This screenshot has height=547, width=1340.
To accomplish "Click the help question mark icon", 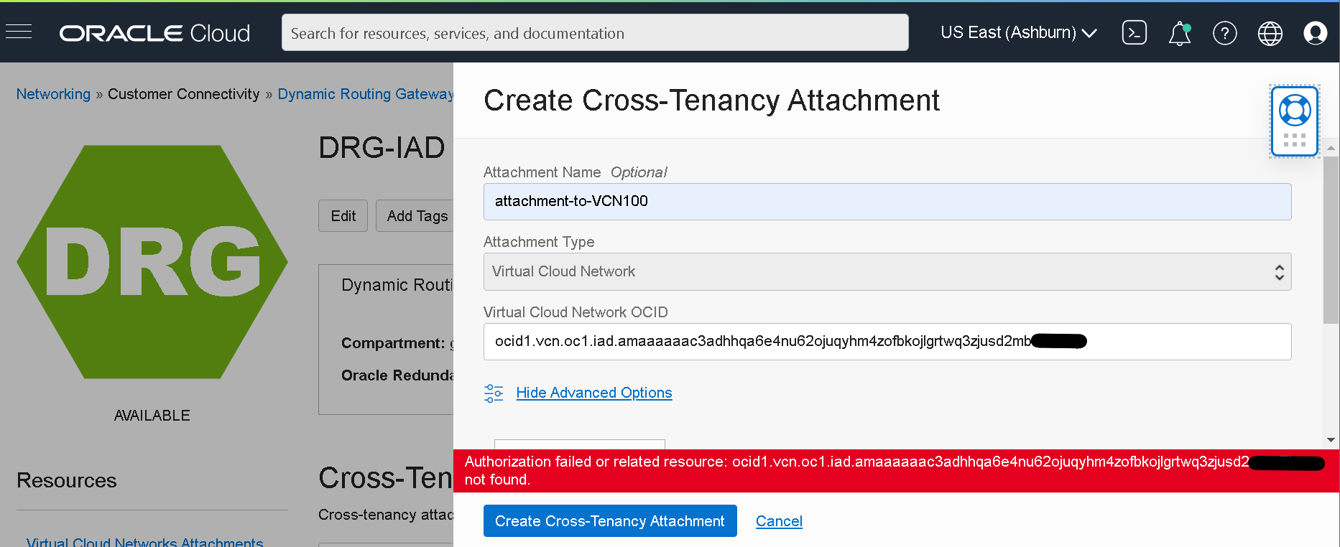I will point(1224,33).
